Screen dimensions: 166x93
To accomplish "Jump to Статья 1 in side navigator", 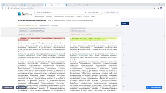I will point(125,24).
